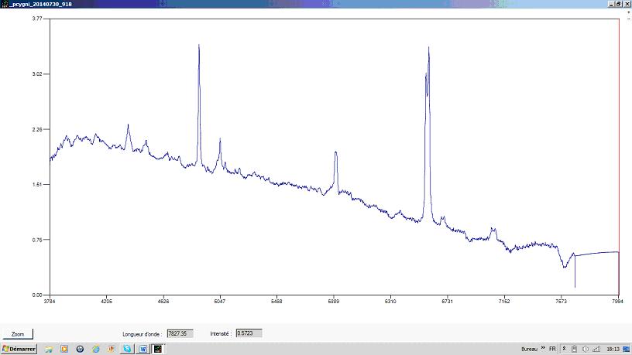
Task: Switch to the Word taskbar window
Action: click(143, 349)
